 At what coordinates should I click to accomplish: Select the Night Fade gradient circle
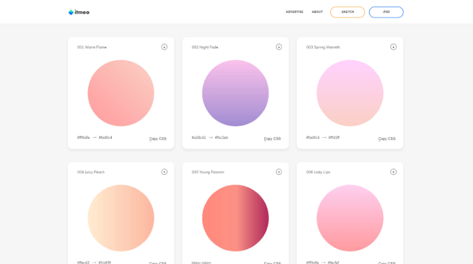click(x=235, y=93)
